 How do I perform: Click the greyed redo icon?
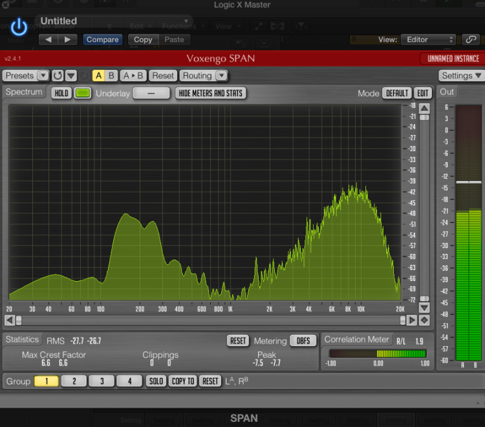[84, 76]
